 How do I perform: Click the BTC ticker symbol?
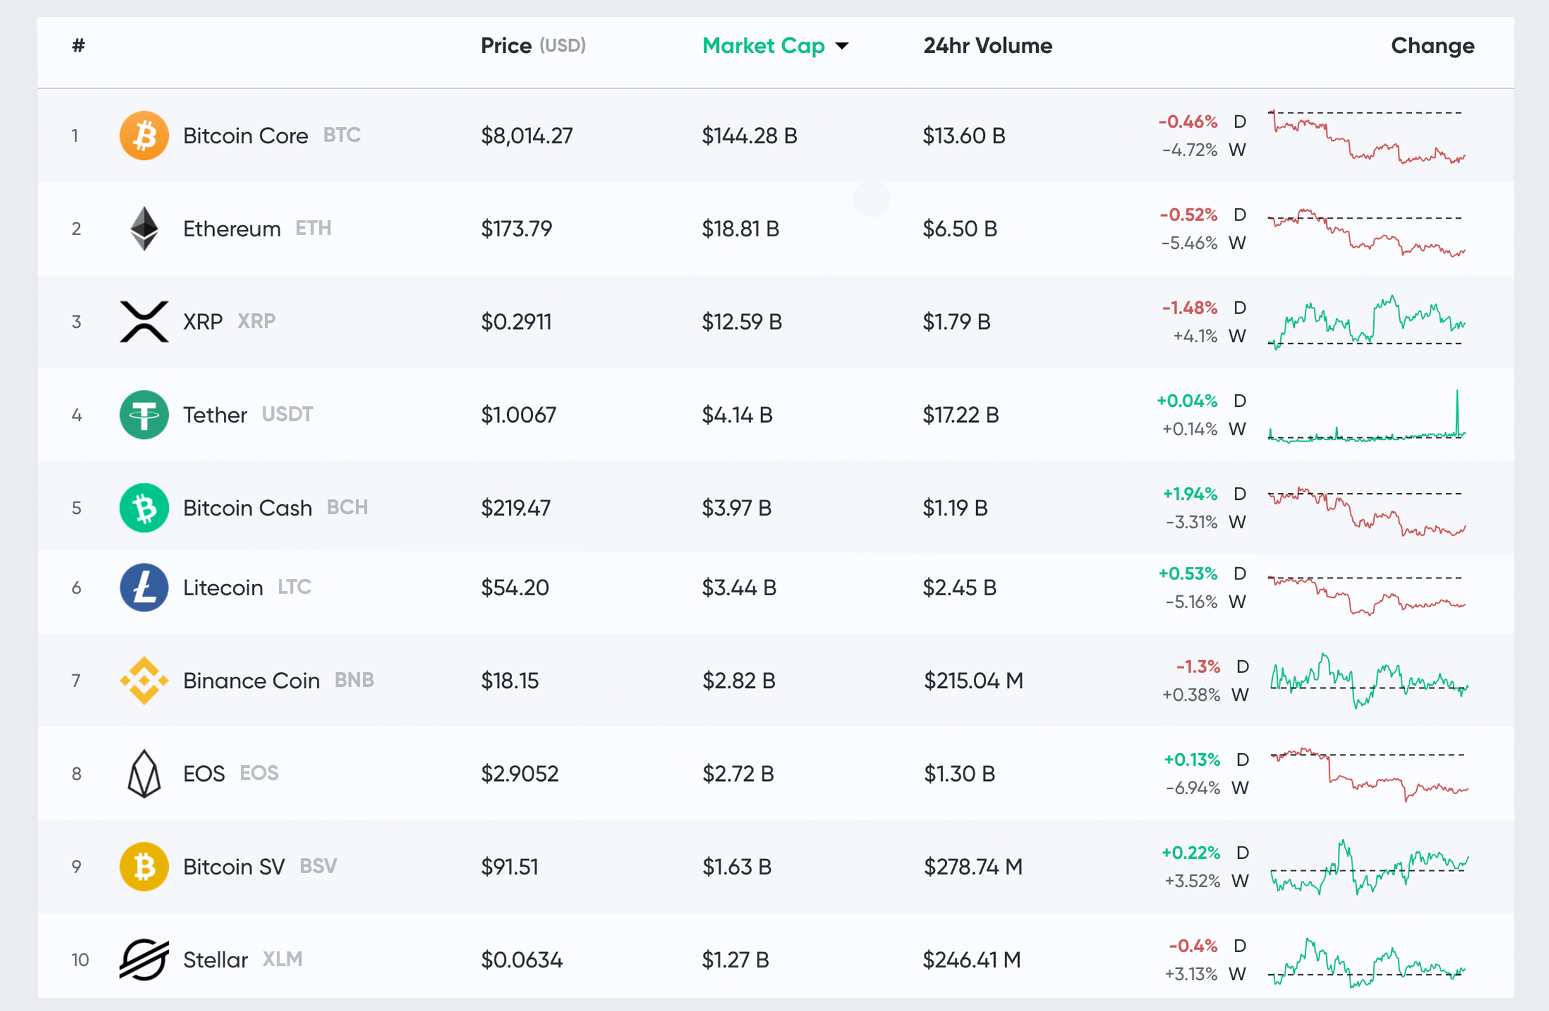341,135
